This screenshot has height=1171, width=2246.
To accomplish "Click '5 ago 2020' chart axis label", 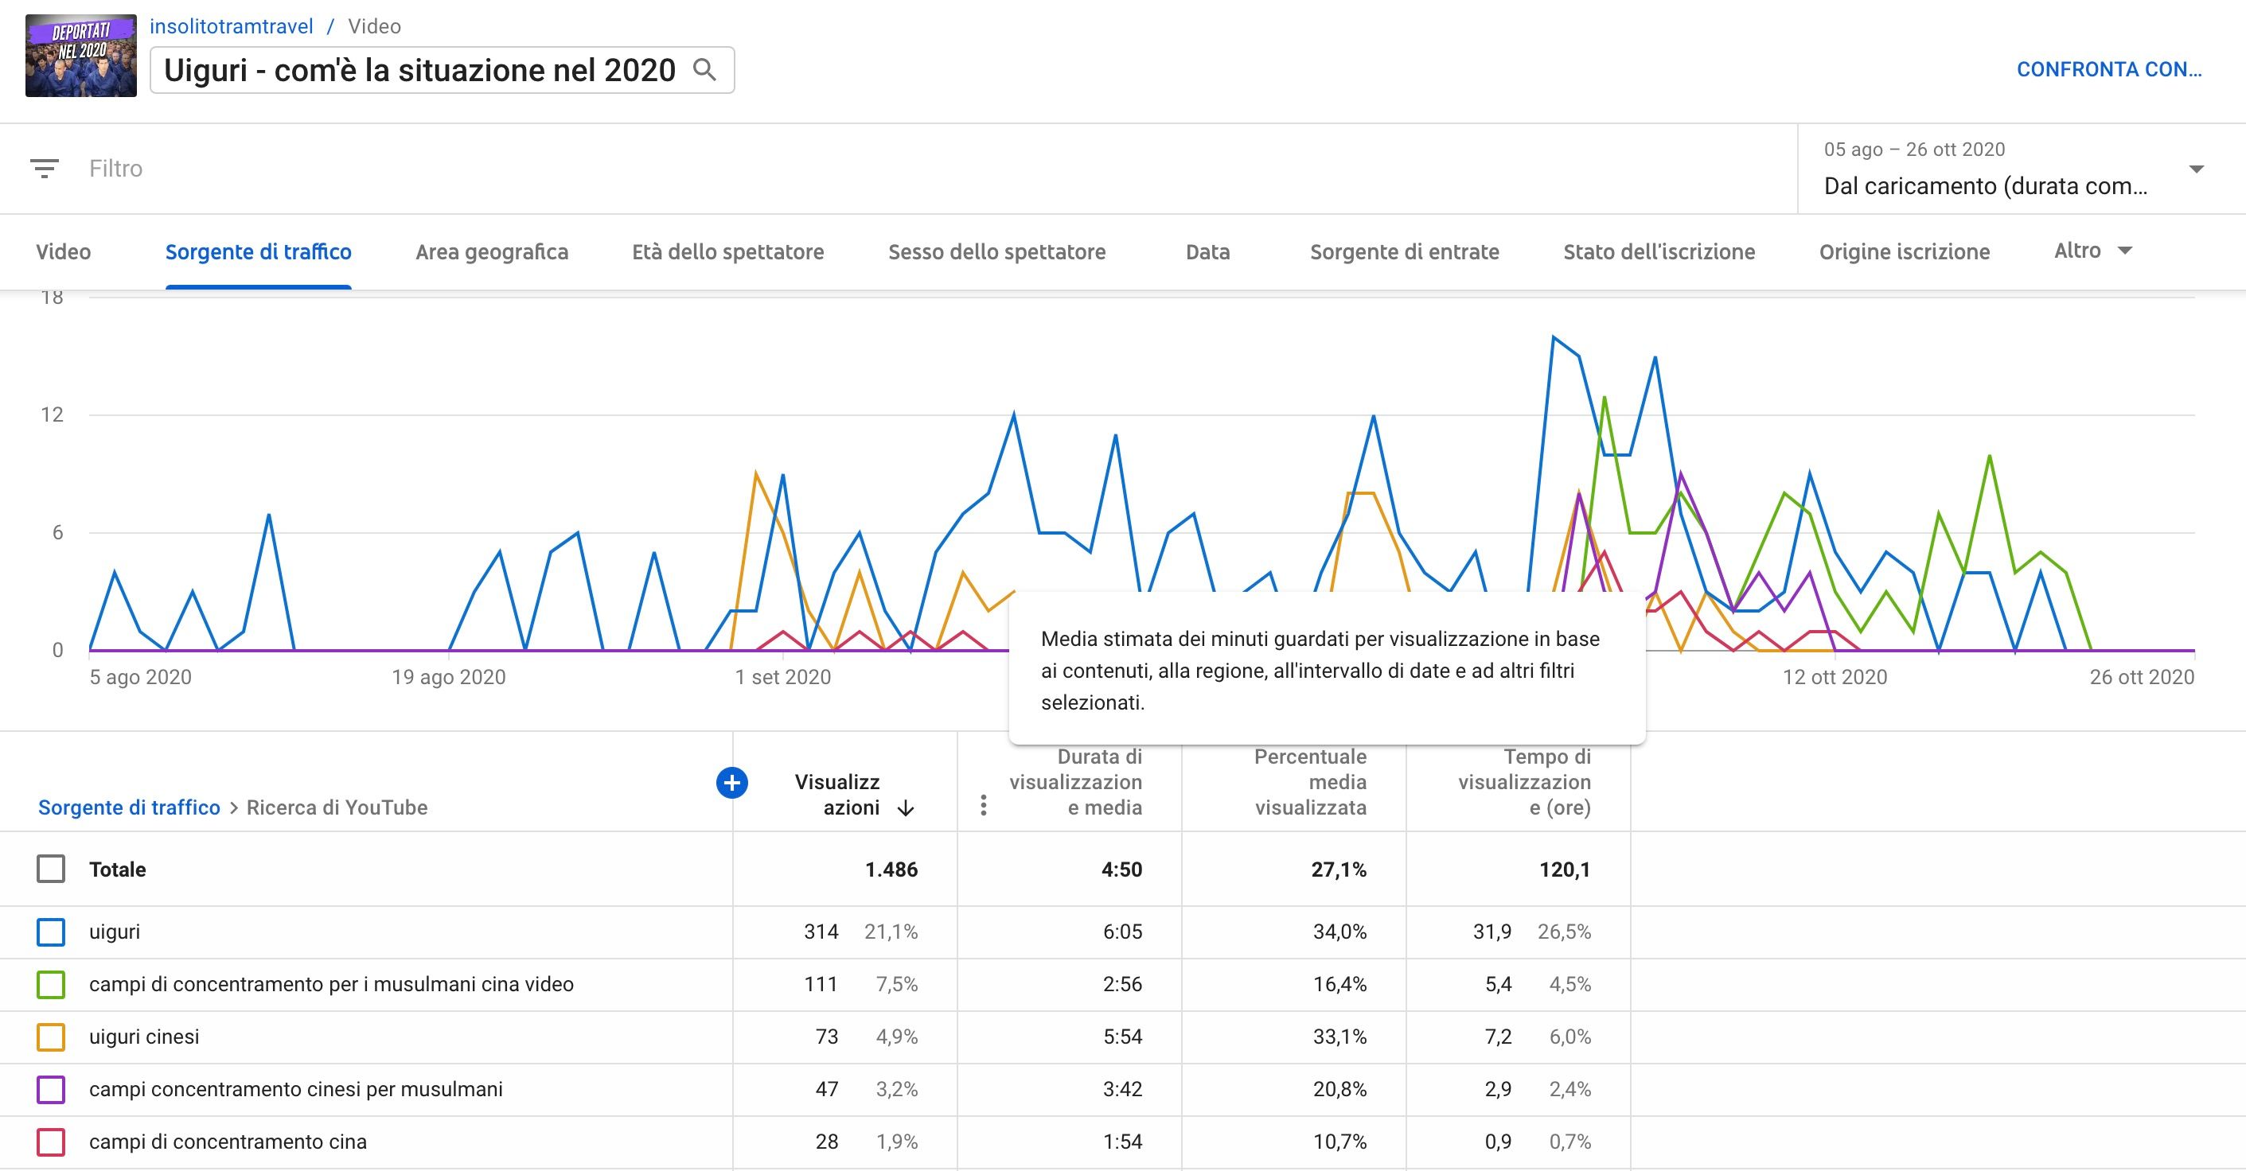I will [x=140, y=677].
